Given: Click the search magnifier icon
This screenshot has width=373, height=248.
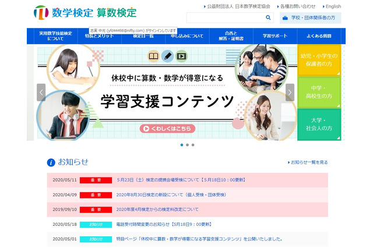Looking at the screenshot, I should [x=268, y=17].
